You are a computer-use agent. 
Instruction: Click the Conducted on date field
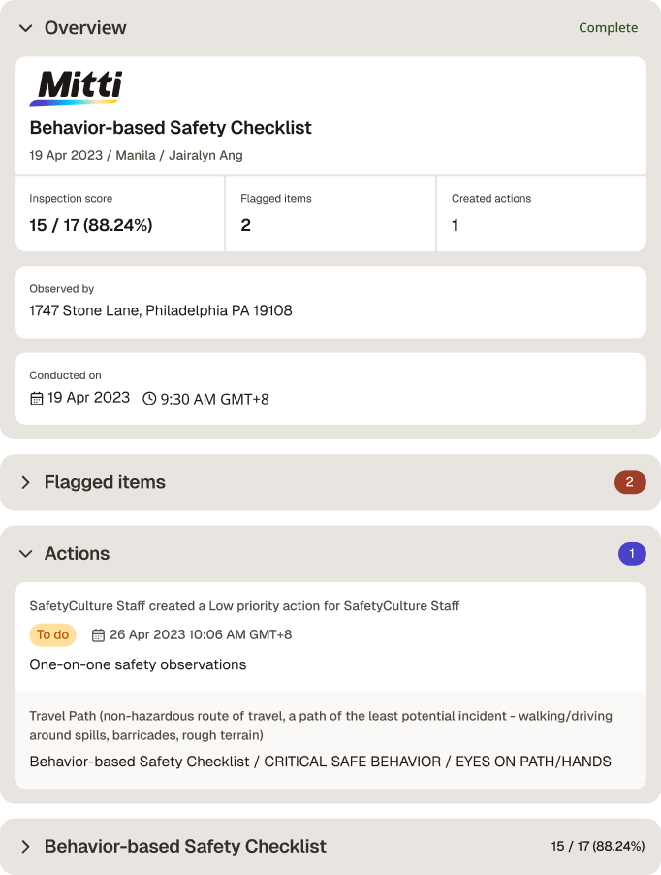[330, 388]
